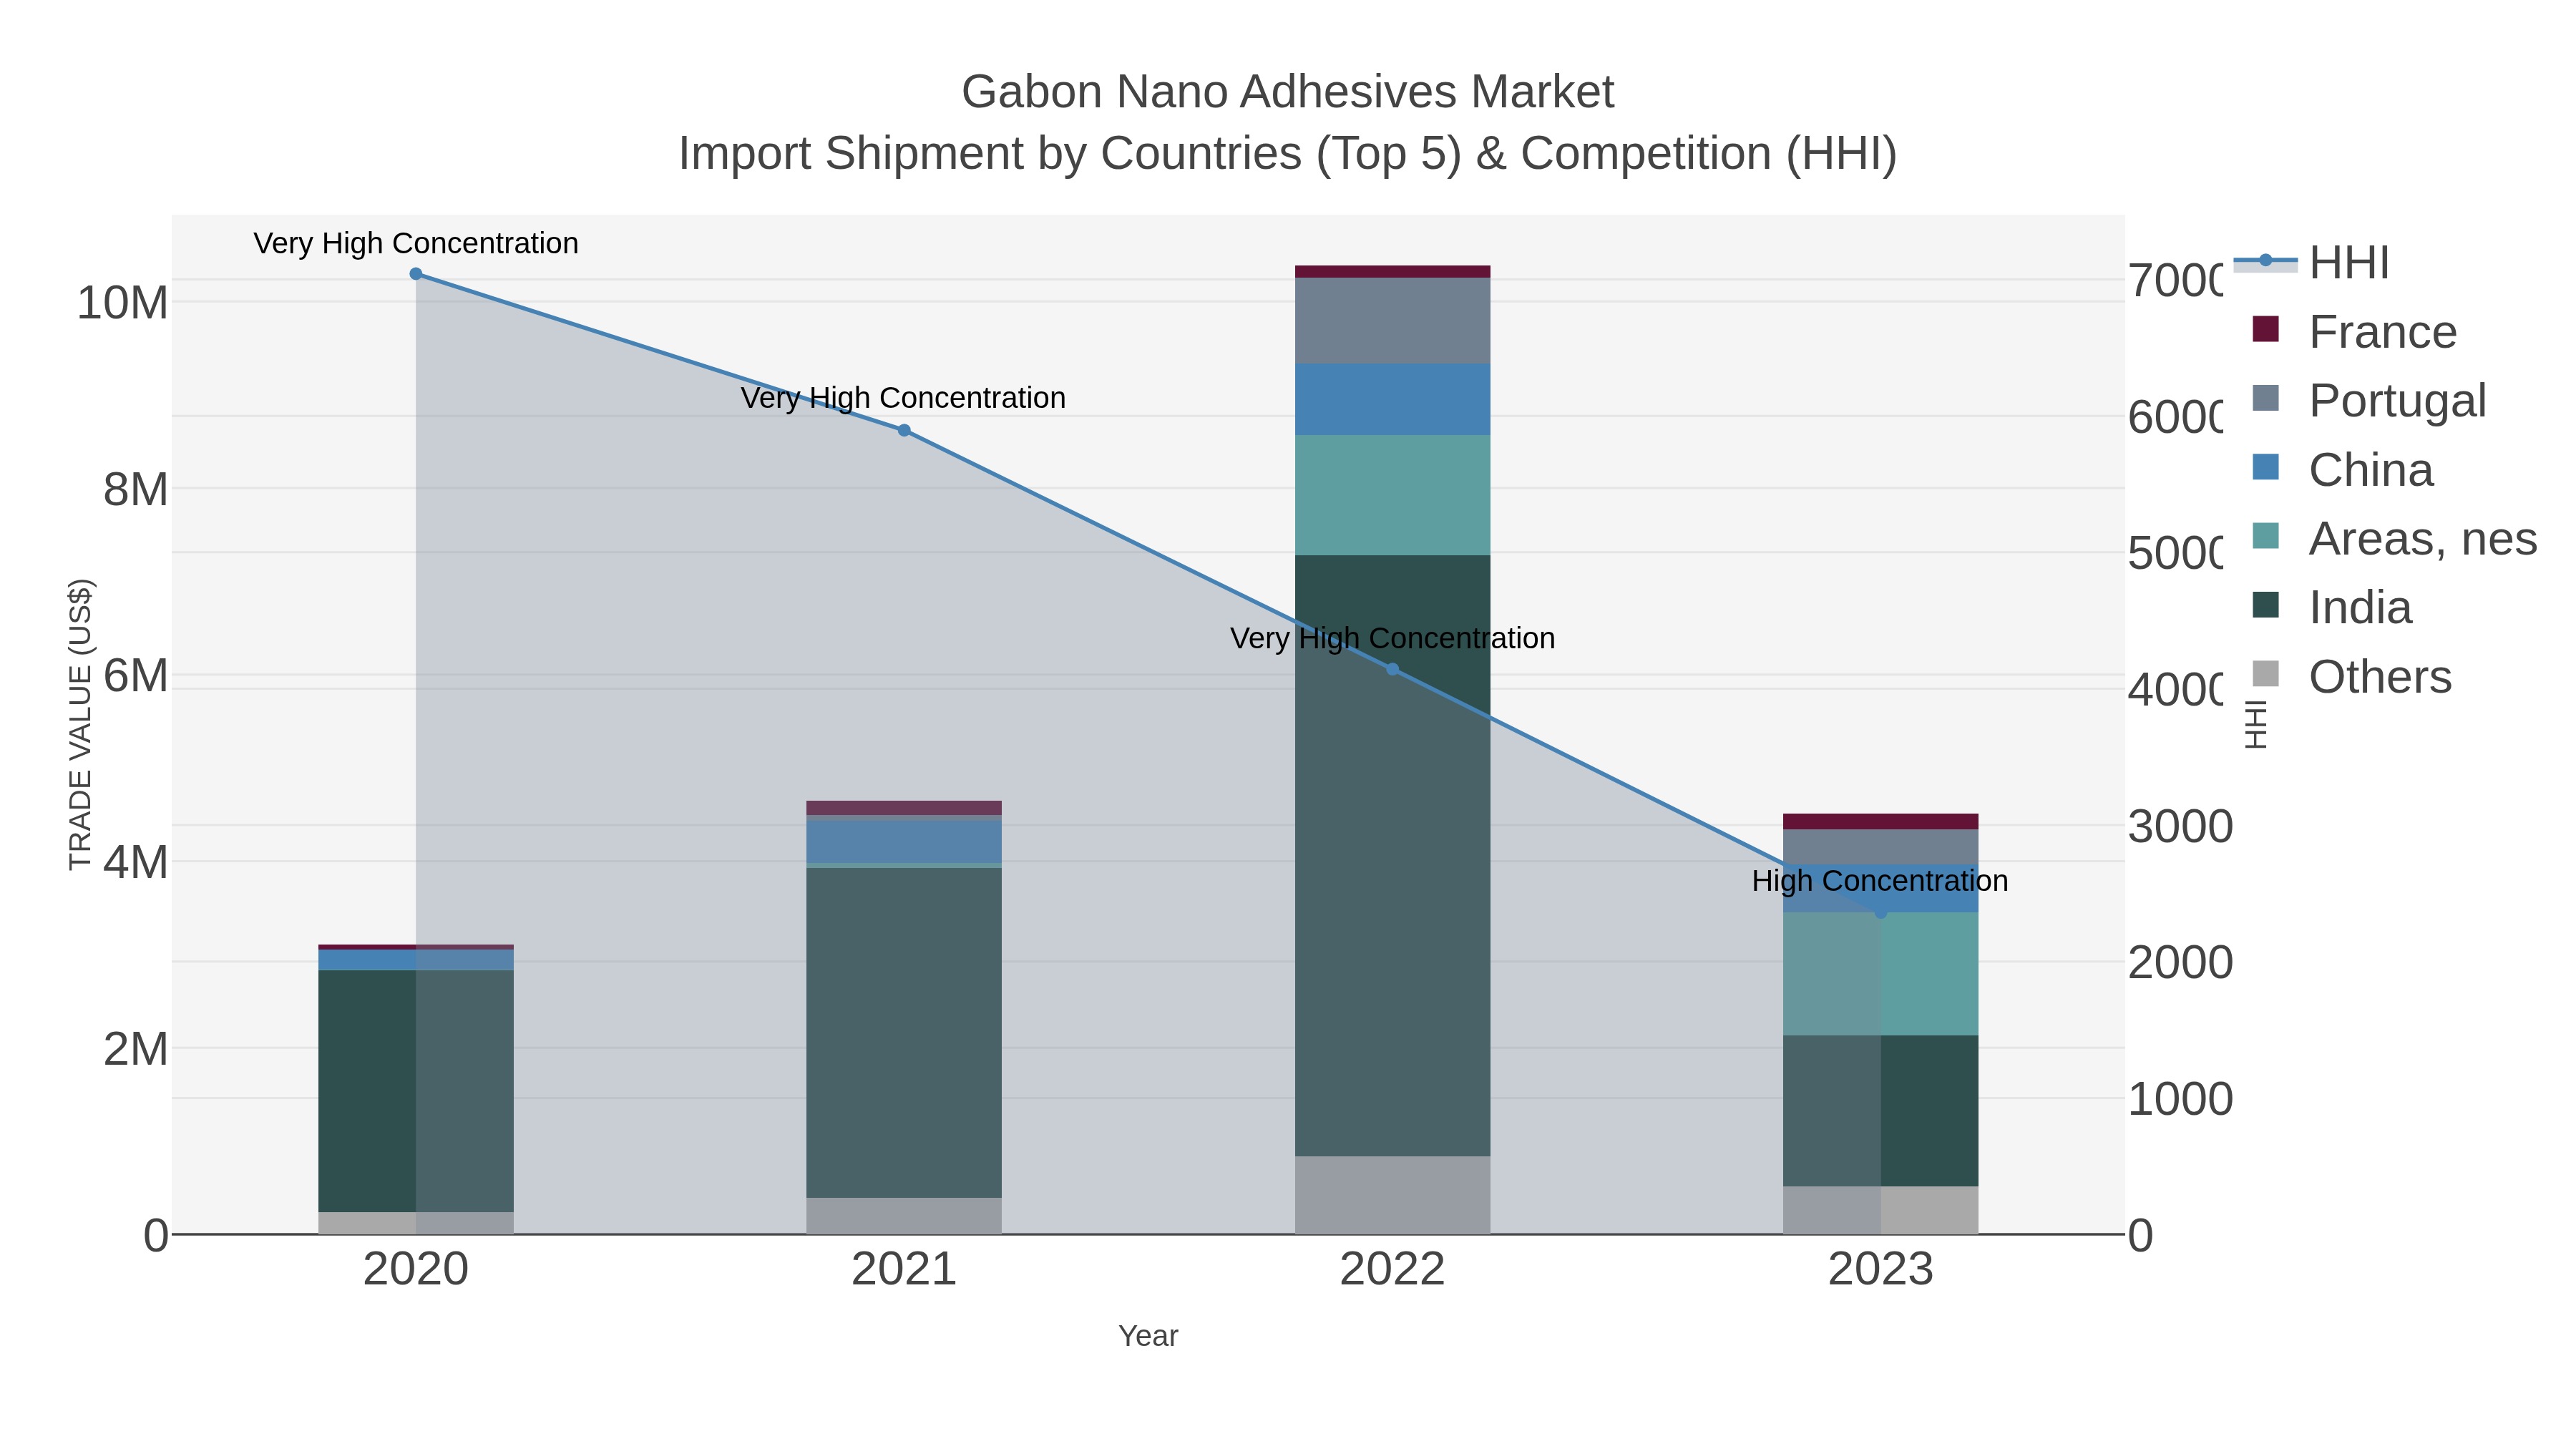
Task: Click the 3000 HHI axis tick label
Action: 2180,827
